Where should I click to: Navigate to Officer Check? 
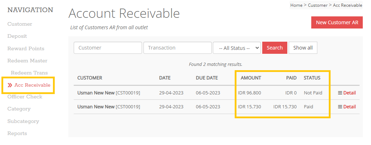[25, 97]
